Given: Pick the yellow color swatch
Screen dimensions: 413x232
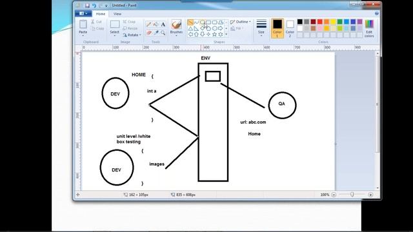Looking at the screenshot, I should (333, 21).
